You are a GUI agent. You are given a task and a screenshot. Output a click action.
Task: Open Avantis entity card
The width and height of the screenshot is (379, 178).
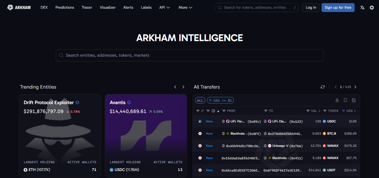(146, 136)
